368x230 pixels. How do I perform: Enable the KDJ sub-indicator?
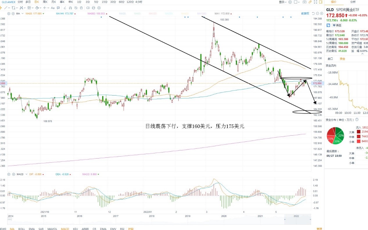(x=76, y=229)
